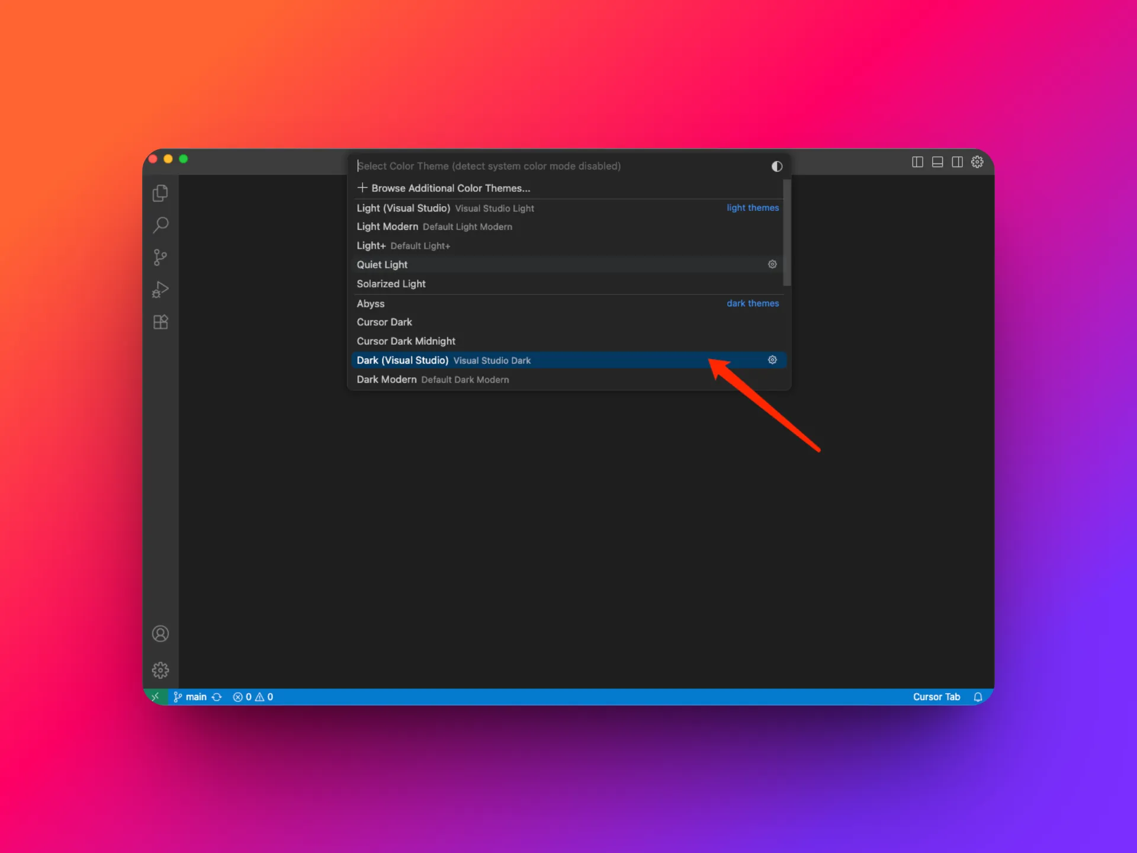The height and width of the screenshot is (853, 1137).
Task: Click the theme list scrollbar
Action: pyautogui.click(x=787, y=232)
